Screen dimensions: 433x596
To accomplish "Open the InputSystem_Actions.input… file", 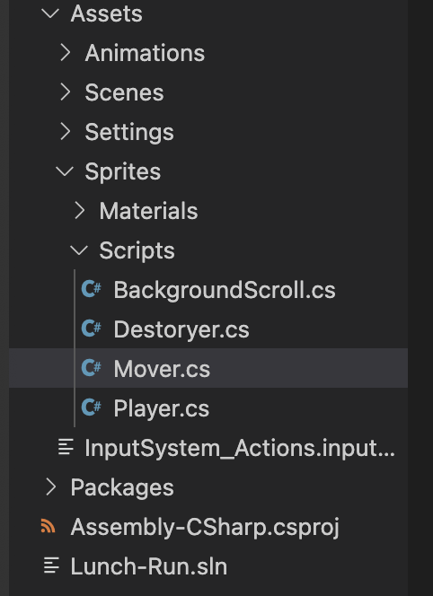I will click(x=240, y=448).
